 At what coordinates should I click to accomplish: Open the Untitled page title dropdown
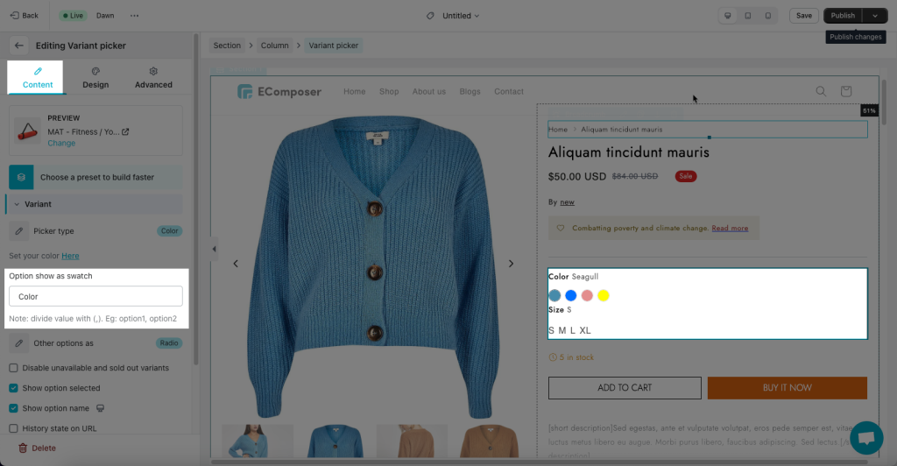(461, 16)
